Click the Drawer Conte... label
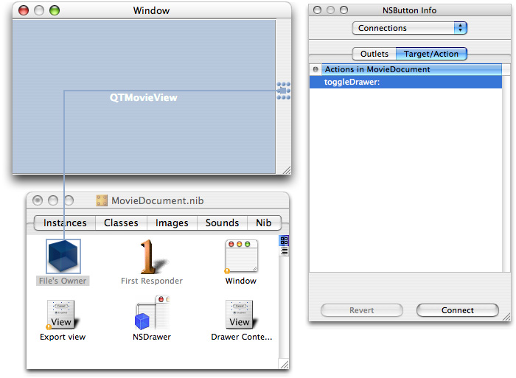Image resolution: width=516 pixels, height=378 pixels. pos(242,337)
